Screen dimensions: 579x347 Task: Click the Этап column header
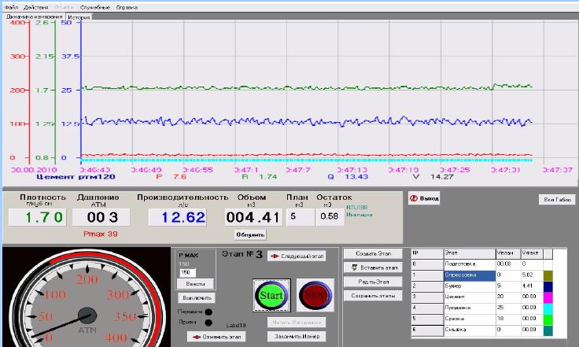pos(470,253)
